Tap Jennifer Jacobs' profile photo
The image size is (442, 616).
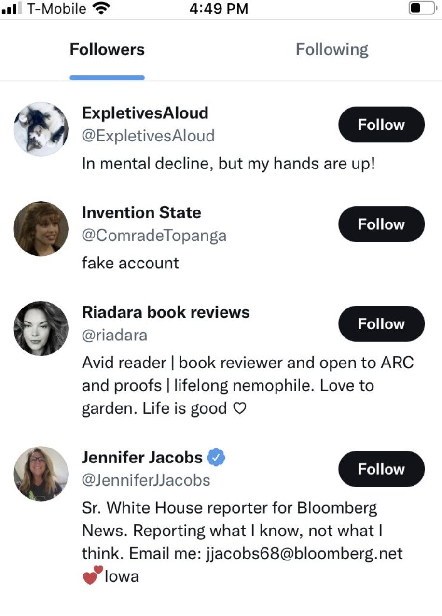click(x=41, y=474)
